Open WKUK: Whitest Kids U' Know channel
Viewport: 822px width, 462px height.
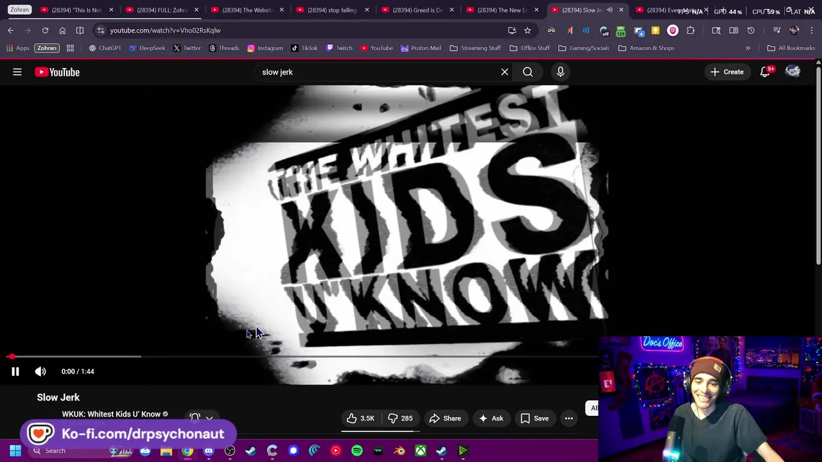[111, 414]
